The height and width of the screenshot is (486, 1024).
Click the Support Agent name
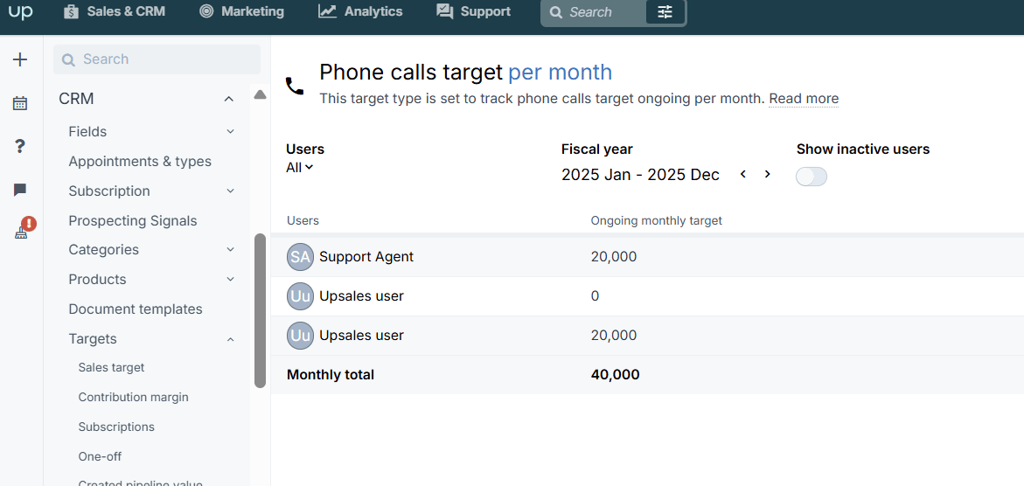pyautogui.click(x=366, y=257)
